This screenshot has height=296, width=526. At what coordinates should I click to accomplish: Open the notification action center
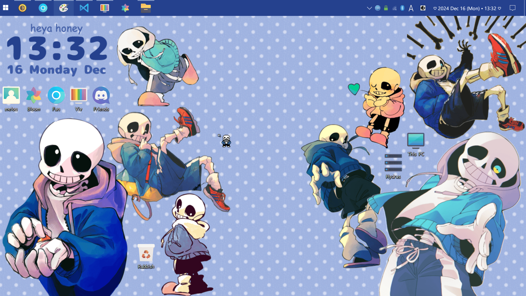tap(512, 8)
